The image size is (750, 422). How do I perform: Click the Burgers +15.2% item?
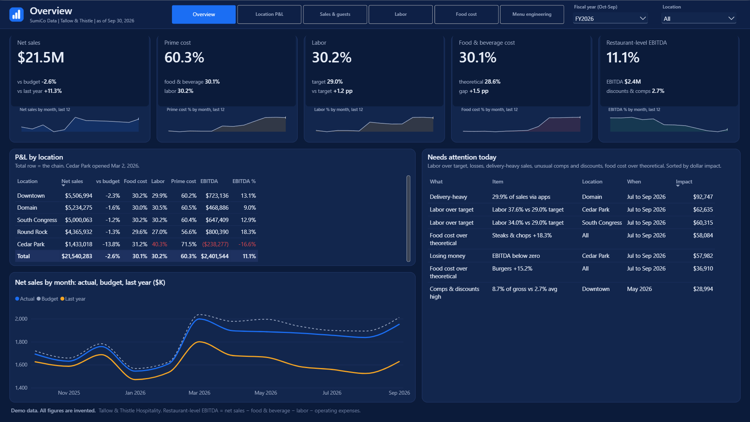click(x=512, y=269)
